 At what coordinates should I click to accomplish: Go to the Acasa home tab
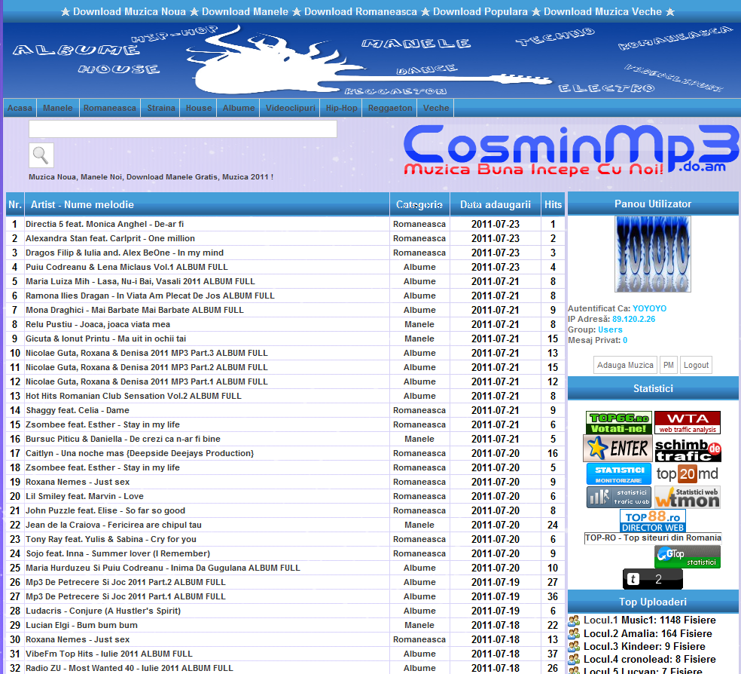(x=20, y=108)
